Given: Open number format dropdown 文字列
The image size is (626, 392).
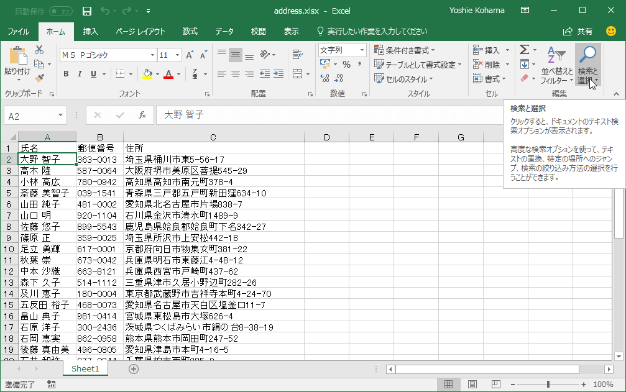Looking at the screenshot, I should 362,50.
